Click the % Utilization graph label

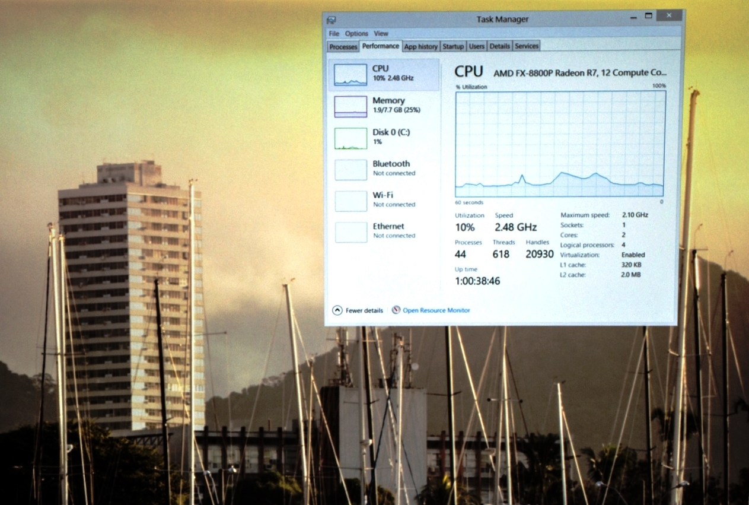click(x=471, y=87)
